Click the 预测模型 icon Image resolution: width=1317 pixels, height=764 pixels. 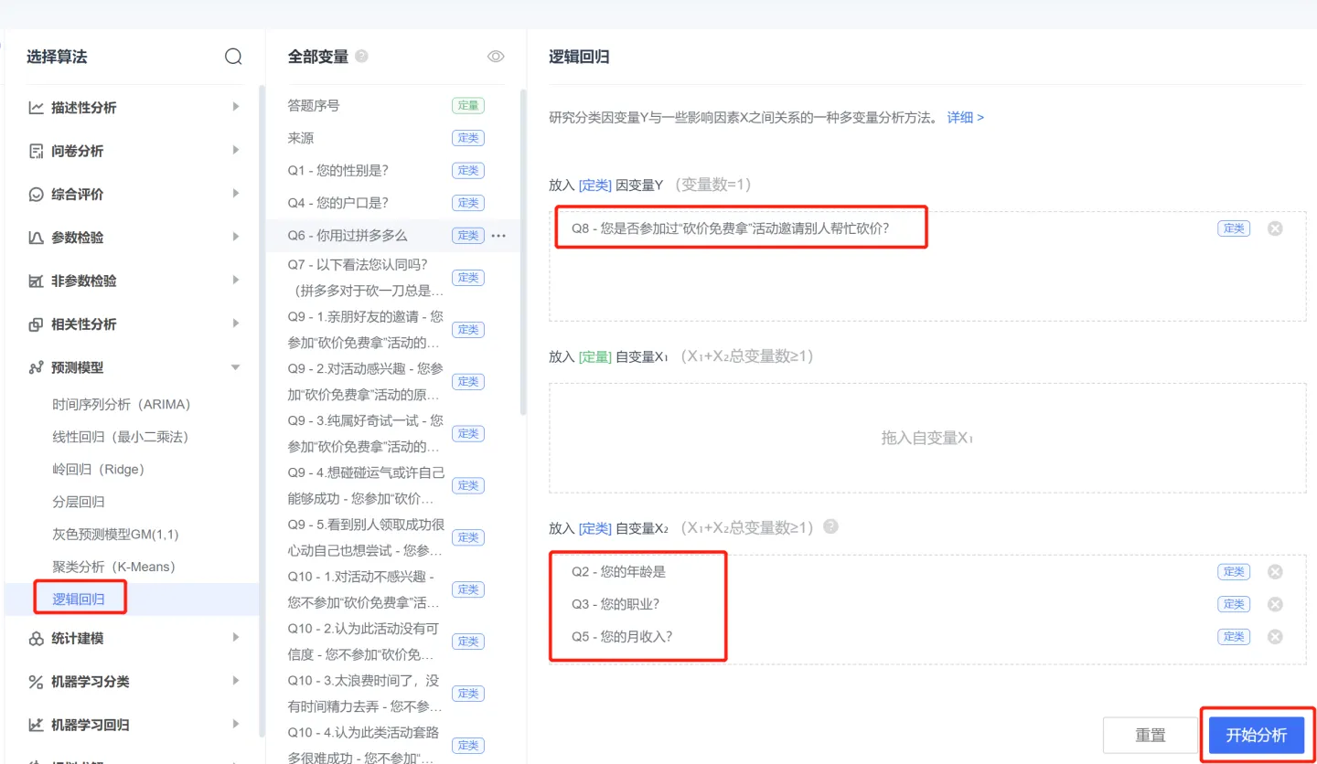tap(36, 367)
